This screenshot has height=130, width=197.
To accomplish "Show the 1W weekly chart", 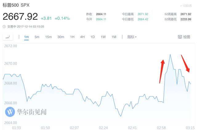I will coord(103,37).
